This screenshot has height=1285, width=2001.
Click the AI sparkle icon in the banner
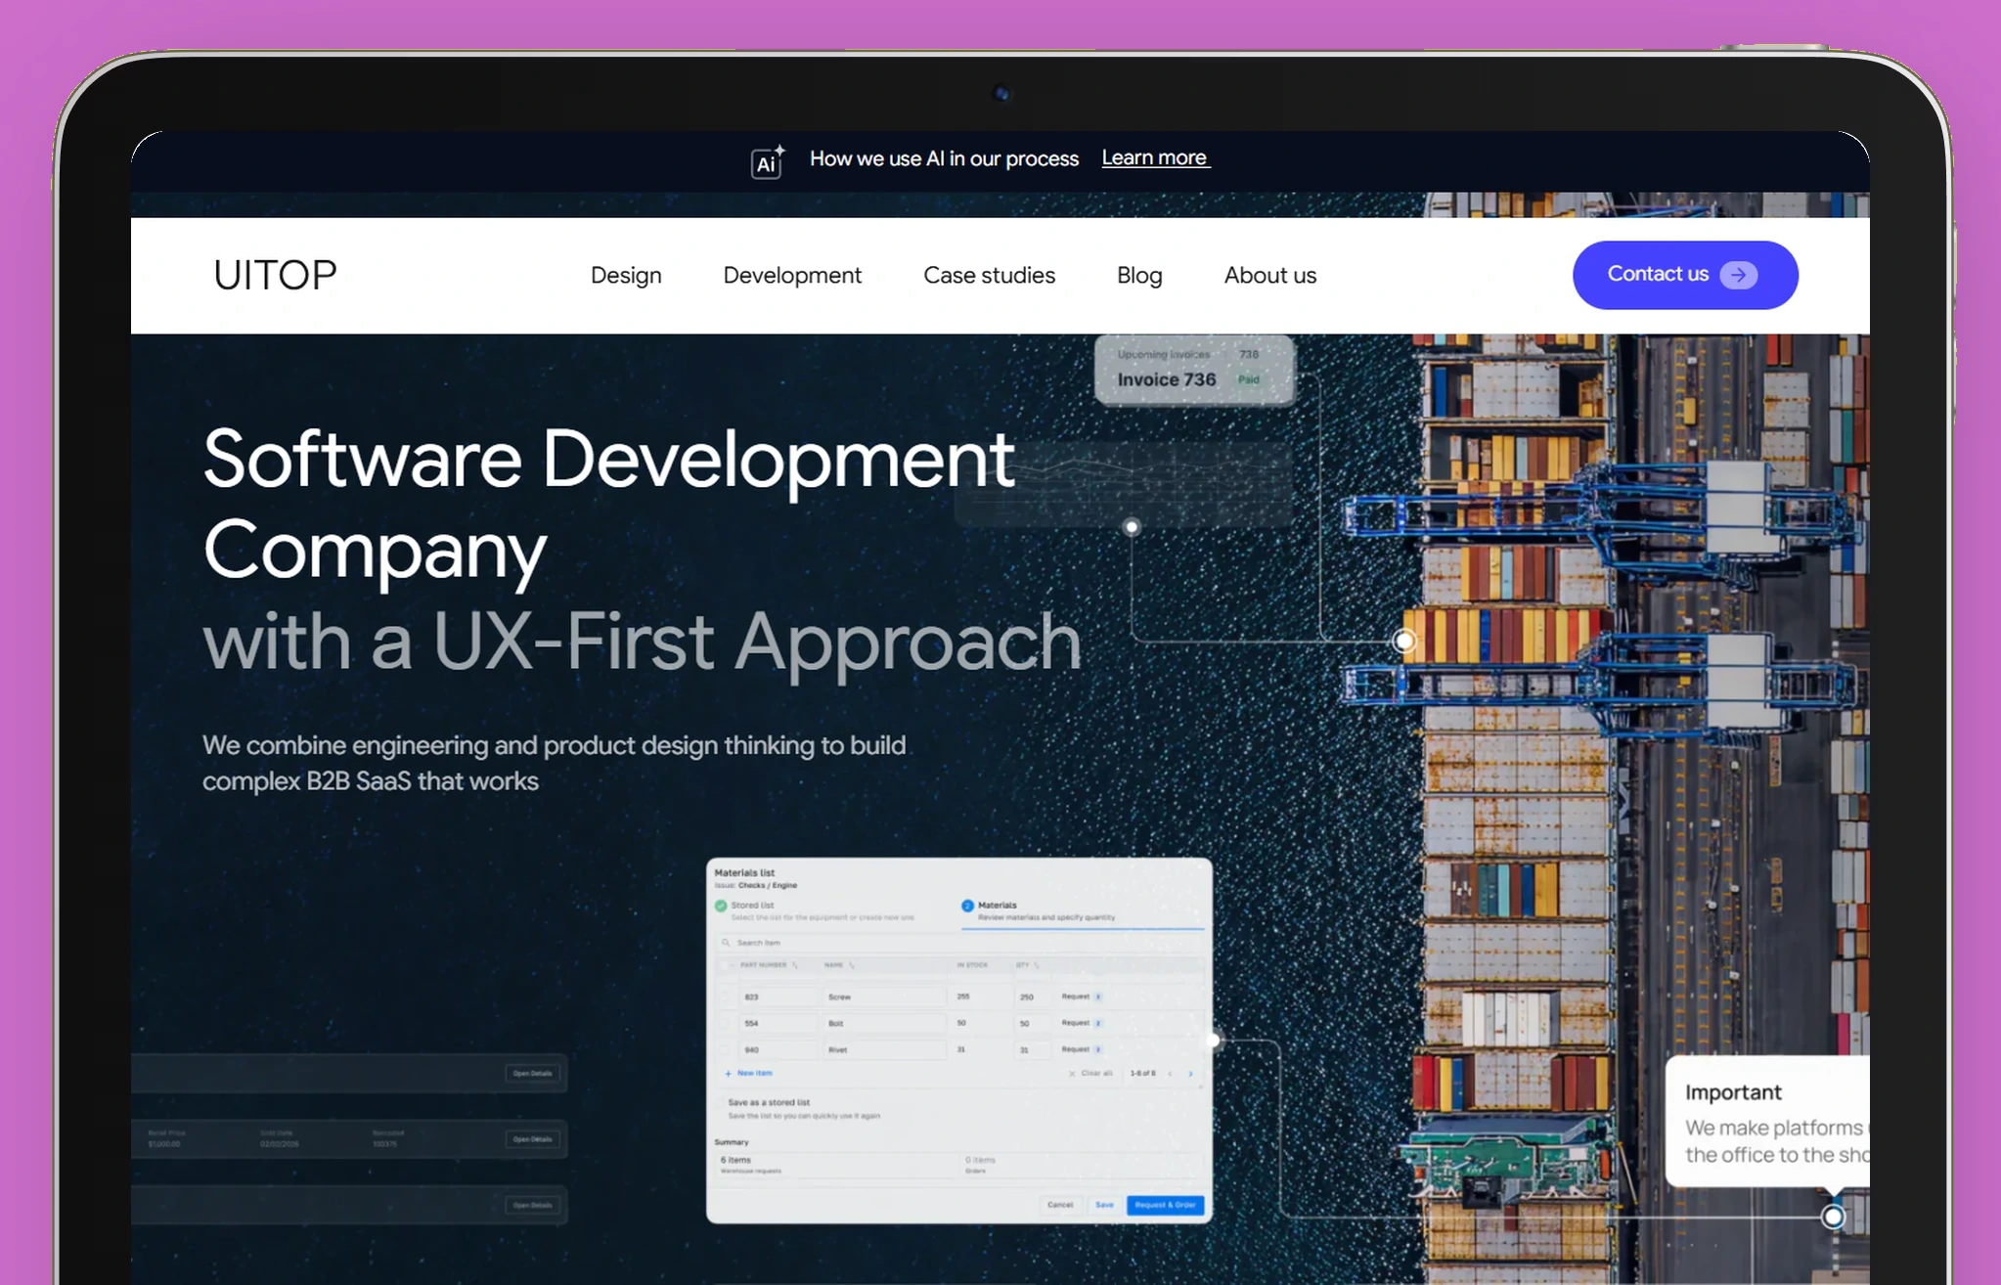pyautogui.click(x=768, y=161)
